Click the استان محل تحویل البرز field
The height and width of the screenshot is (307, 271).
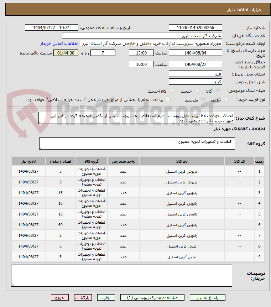pyautogui.click(x=196, y=74)
